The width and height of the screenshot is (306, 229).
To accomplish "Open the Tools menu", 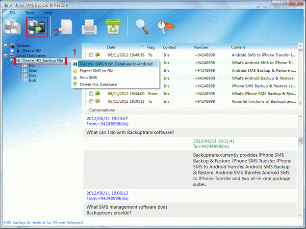I will click(x=30, y=13).
